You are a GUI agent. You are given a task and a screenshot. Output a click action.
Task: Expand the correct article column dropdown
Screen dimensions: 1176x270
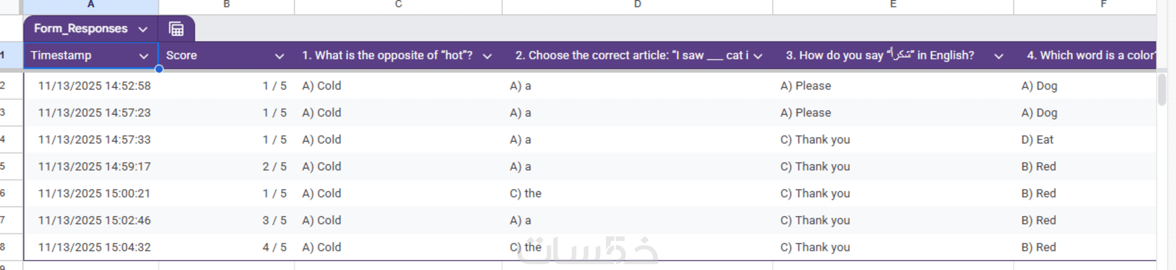[x=758, y=56]
